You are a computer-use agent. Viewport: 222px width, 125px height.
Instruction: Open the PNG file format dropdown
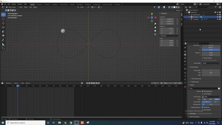click(211, 97)
